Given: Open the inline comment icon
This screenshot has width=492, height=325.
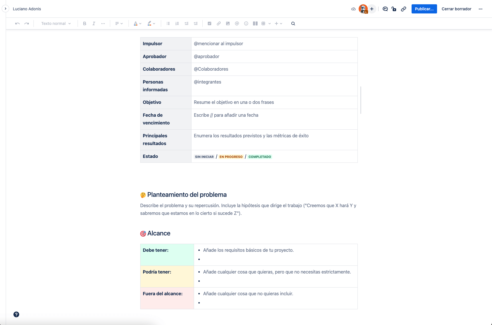Looking at the screenshot, I should tap(385, 9).
